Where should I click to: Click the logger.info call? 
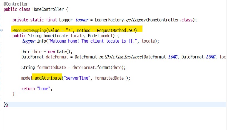(34, 41)
